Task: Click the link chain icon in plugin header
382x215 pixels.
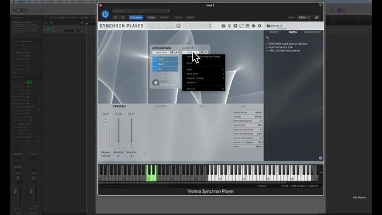Action: tap(317, 17)
